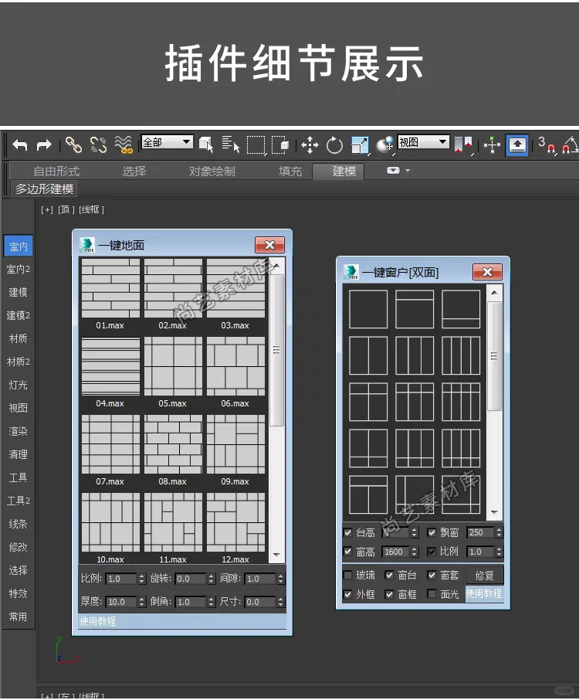Toggle the 比例 checkbox in 一键窗户
Image resolution: width=579 pixels, height=700 pixels.
(x=432, y=552)
